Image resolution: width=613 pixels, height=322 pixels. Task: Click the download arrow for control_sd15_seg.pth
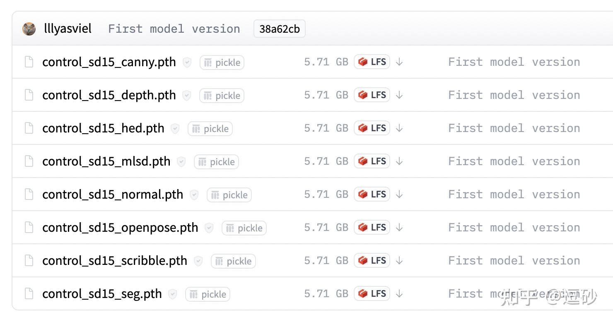tap(399, 294)
